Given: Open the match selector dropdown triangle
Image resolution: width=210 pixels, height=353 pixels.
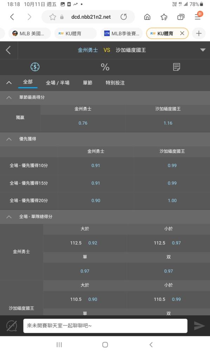Looking at the screenshot, I should click(x=203, y=50).
